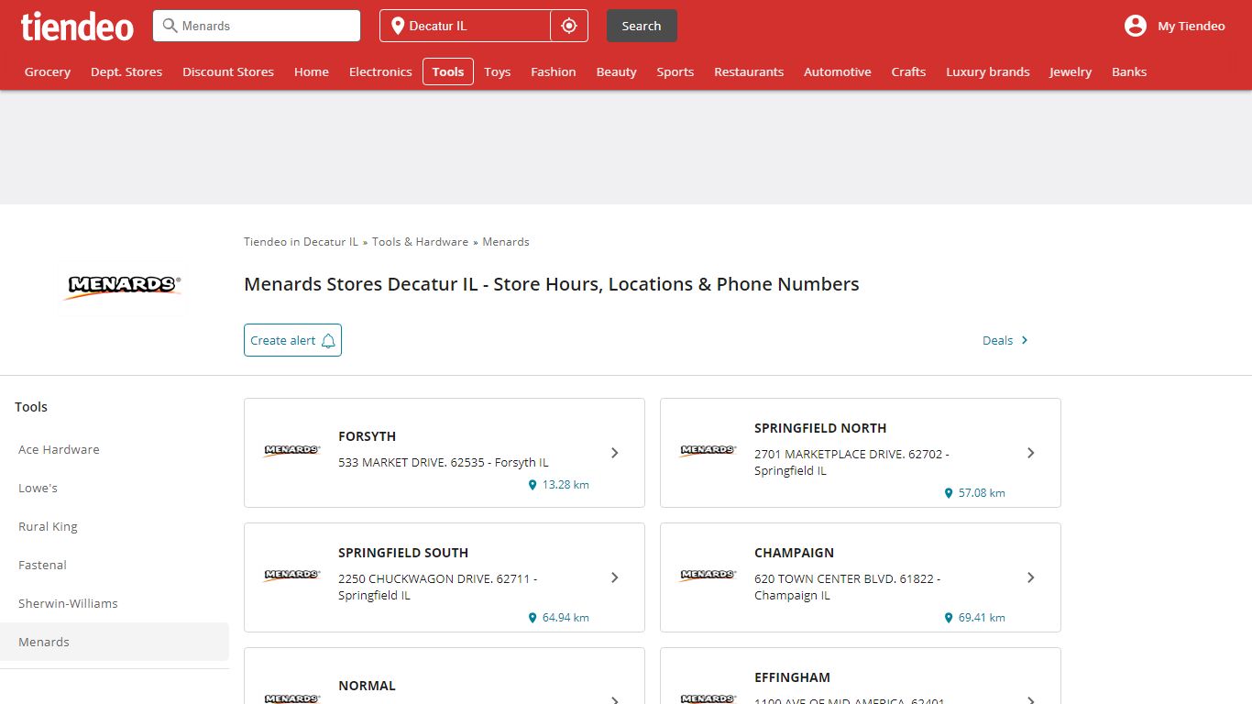Click Menards logo in Springfield South card
The image size is (1252, 704).
coord(291,575)
